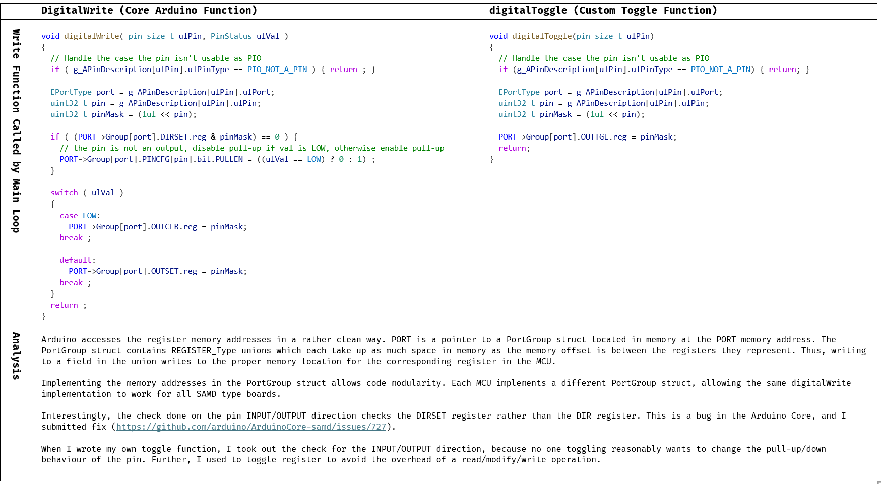Open the ArduinoCore-samd issues/727 GitHub link
The width and height of the screenshot is (881, 484).
click(251, 427)
